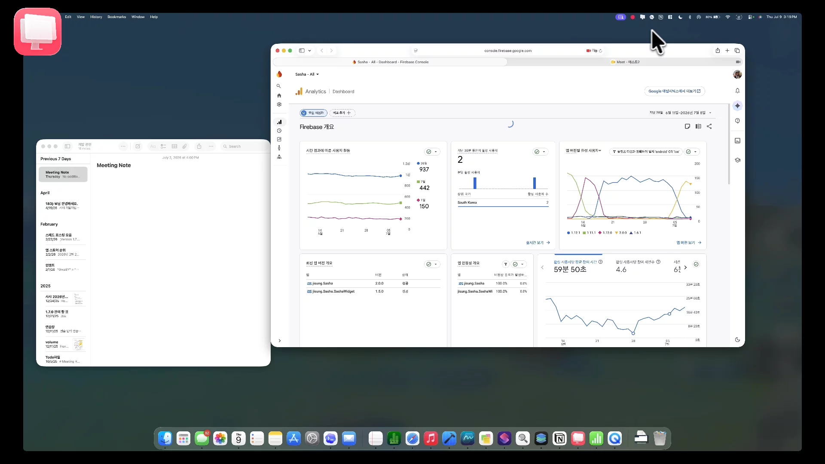The image size is (825, 464).
Task: Open the Cloud Shell terminal icon
Action: [737, 140]
